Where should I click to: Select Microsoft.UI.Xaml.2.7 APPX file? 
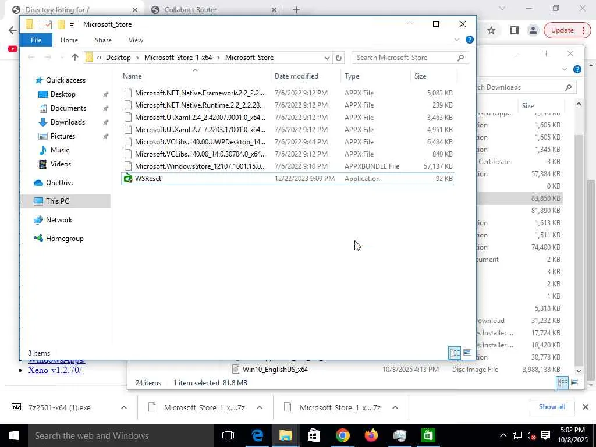(x=288, y=130)
